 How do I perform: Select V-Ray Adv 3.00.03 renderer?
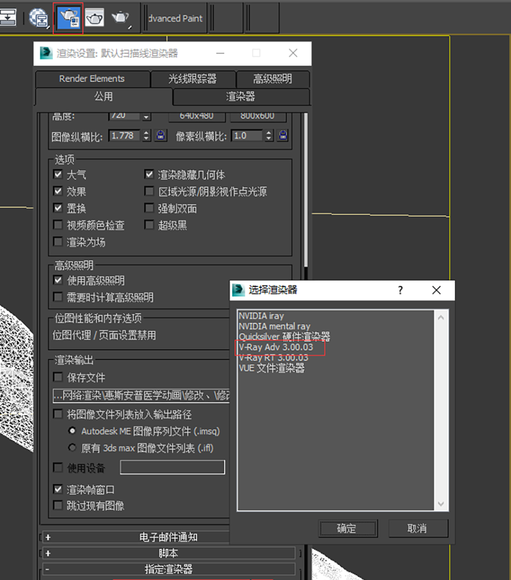[276, 347]
